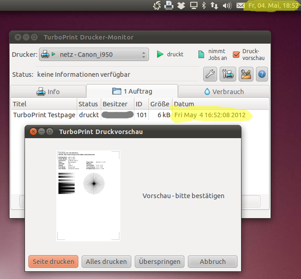Click the 'Alles drucken' button
301x279 pixels.
click(106, 262)
